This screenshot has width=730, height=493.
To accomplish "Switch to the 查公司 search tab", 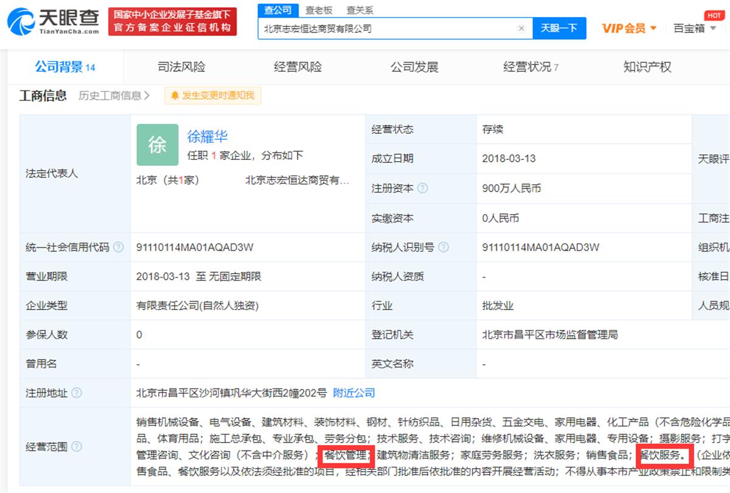I will 278,10.
